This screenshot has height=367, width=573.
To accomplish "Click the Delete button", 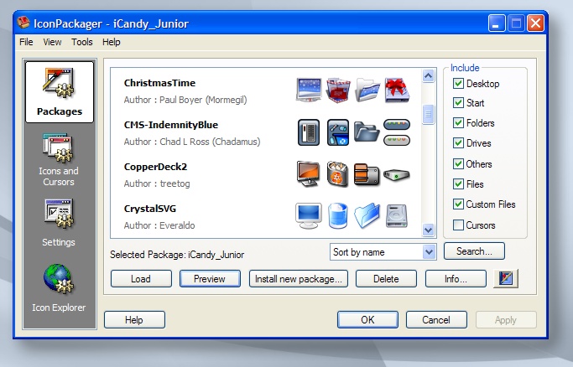I will (386, 279).
